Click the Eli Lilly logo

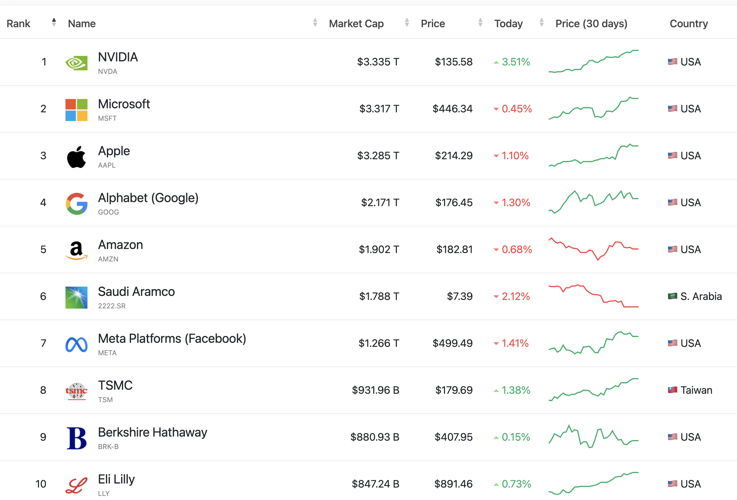point(76,485)
